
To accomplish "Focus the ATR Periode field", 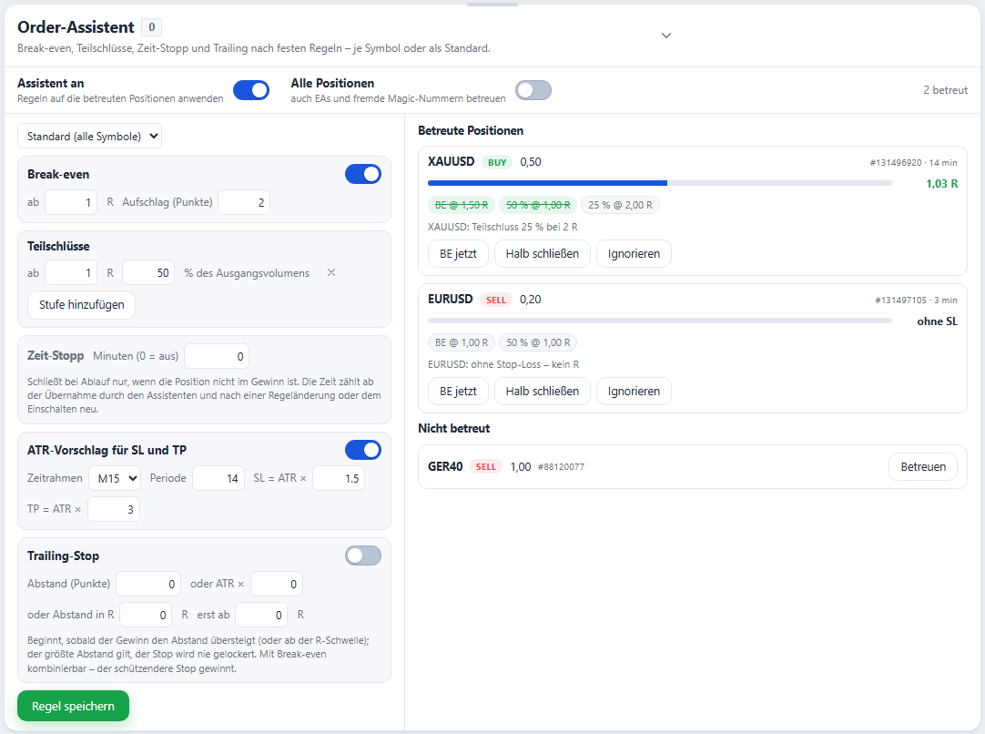I will pyautogui.click(x=218, y=478).
